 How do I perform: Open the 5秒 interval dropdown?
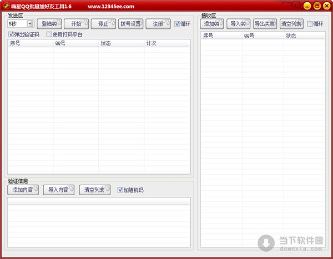[x=30, y=24]
